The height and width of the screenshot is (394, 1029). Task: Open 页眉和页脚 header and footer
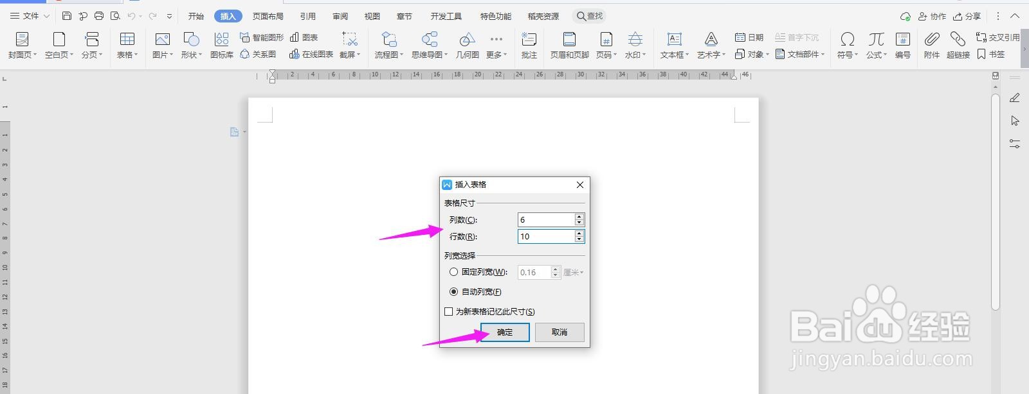(x=569, y=46)
